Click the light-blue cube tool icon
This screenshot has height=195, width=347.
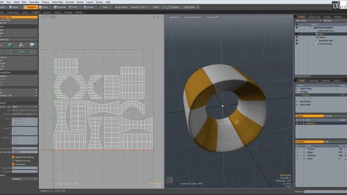coord(32,45)
